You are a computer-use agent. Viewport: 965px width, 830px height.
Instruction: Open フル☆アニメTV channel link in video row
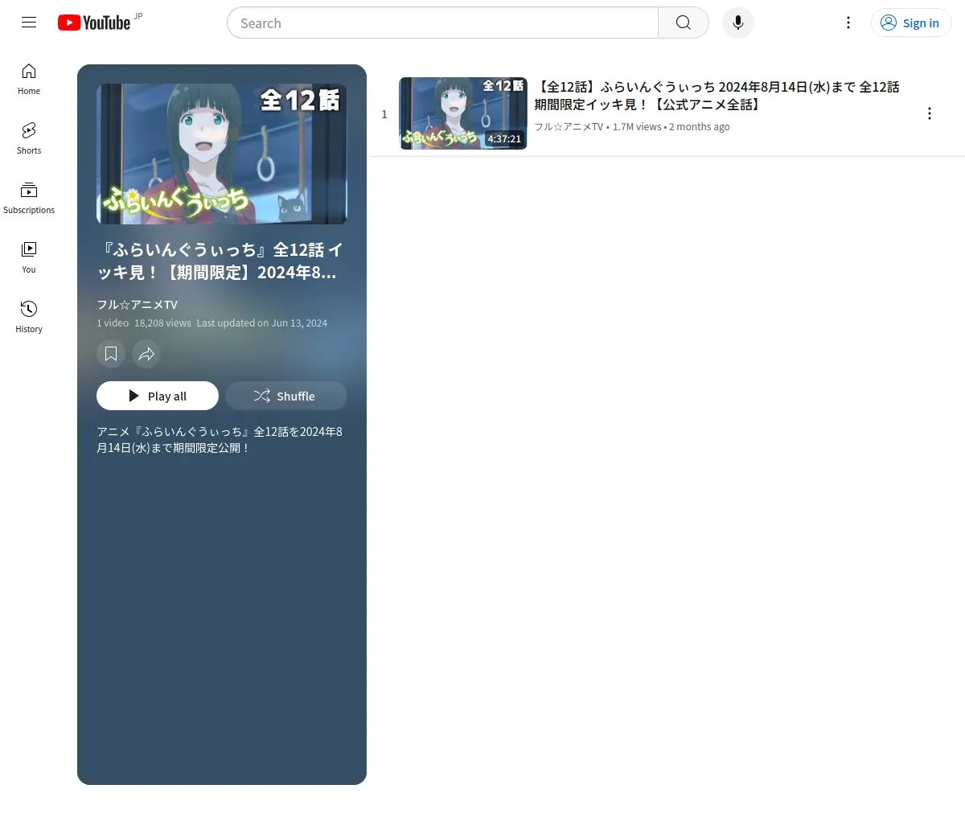point(569,127)
